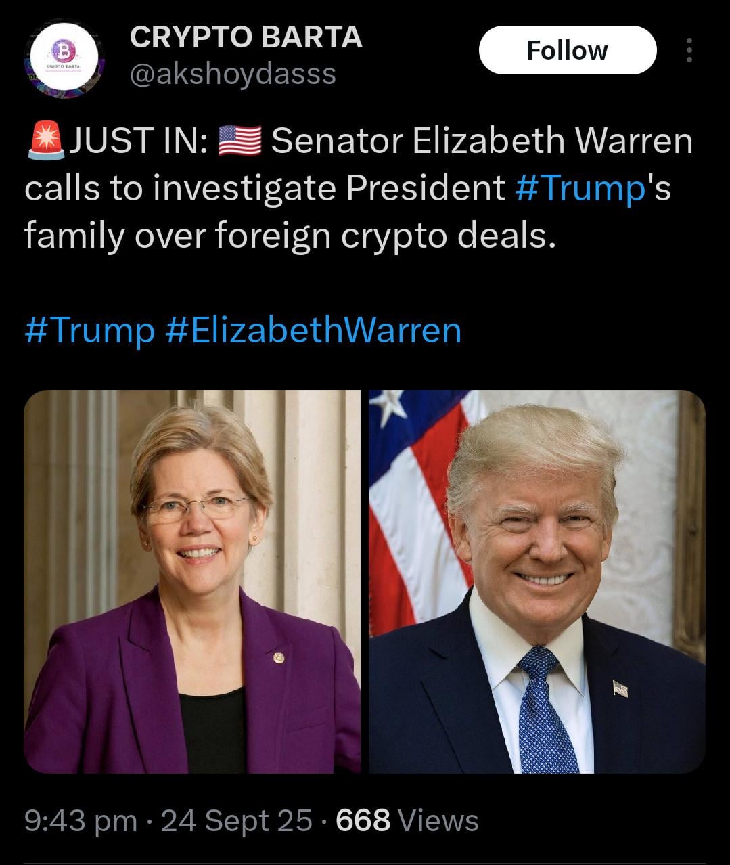This screenshot has height=865, width=730.
Task: Click the 24 Sept 25 date
Action: click(237, 820)
